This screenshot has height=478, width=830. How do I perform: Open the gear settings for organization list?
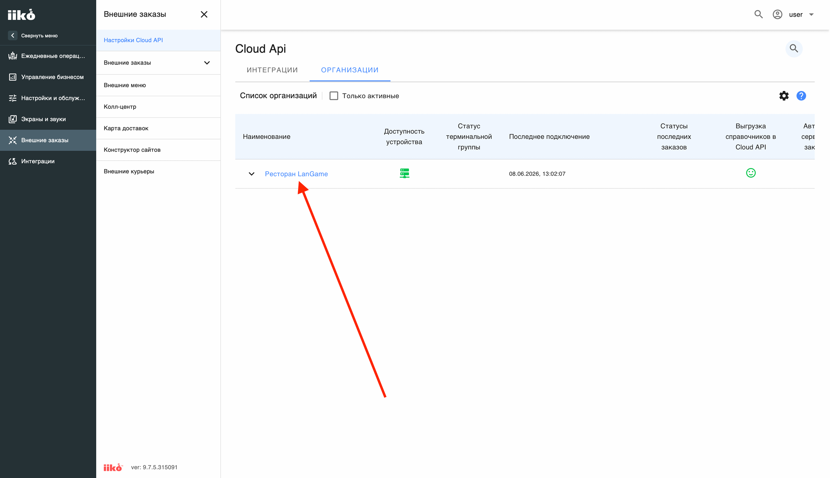784,96
